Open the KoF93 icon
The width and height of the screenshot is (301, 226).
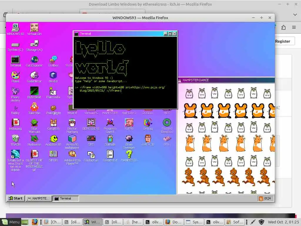click(x=129, y=124)
